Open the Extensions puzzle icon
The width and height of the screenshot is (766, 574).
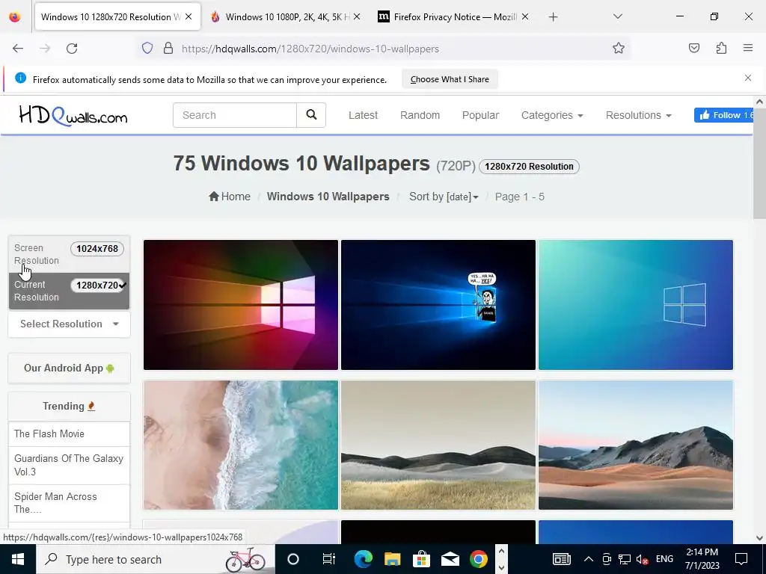(x=721, y=49)
